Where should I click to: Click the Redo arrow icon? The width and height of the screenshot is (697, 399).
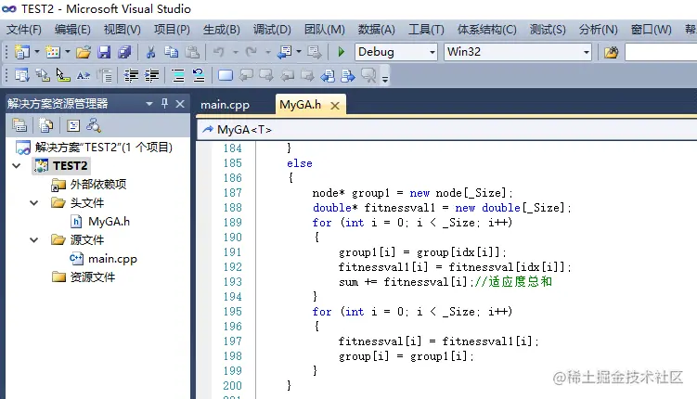point(252,53)
